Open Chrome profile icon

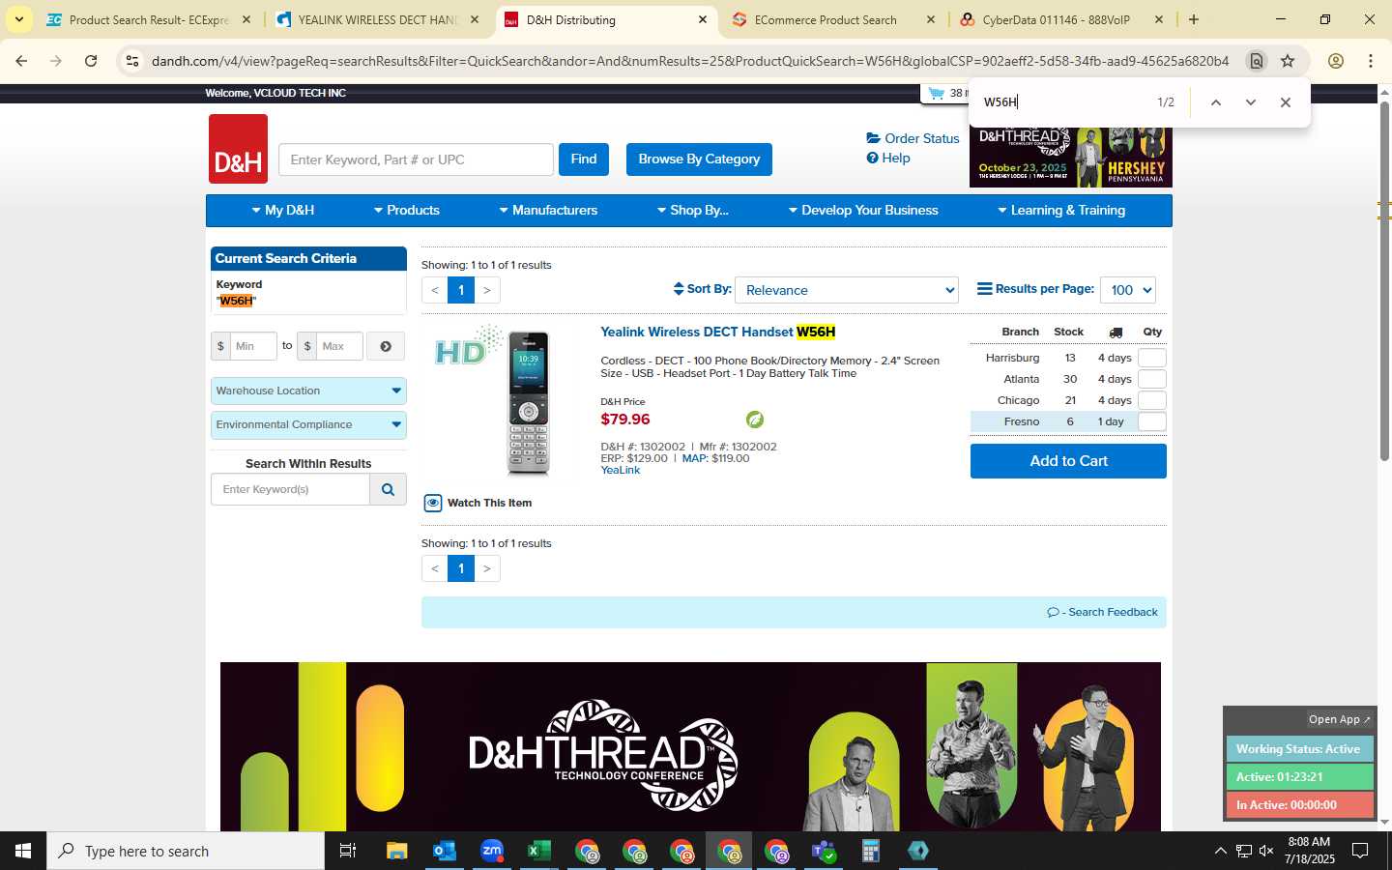click(1336, 61)
